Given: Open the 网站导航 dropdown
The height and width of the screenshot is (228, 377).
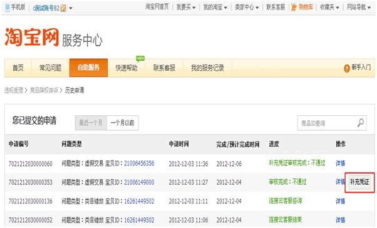Looking at the screenshot, I should tap(359, 8).
